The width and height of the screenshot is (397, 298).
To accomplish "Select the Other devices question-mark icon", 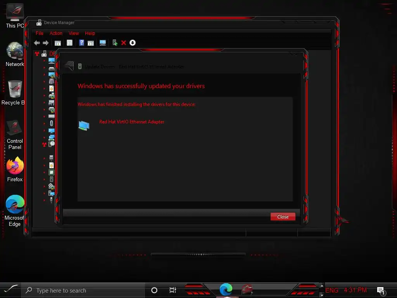I will coord(52,144).
